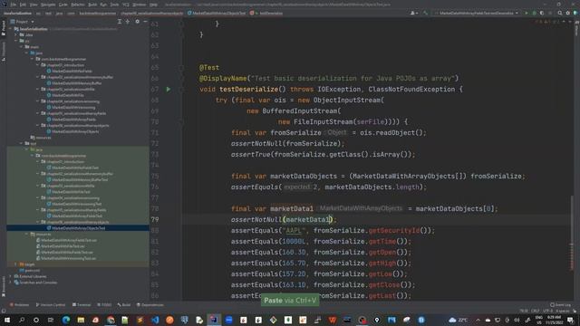Click the marketData1 variable on line 78
580x326 pixels.
pyautogui.click(x=292, y=209)
